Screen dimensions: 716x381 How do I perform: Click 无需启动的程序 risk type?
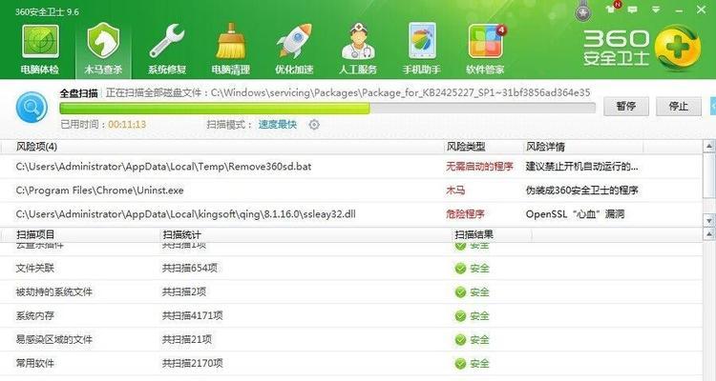click(479, 167)
